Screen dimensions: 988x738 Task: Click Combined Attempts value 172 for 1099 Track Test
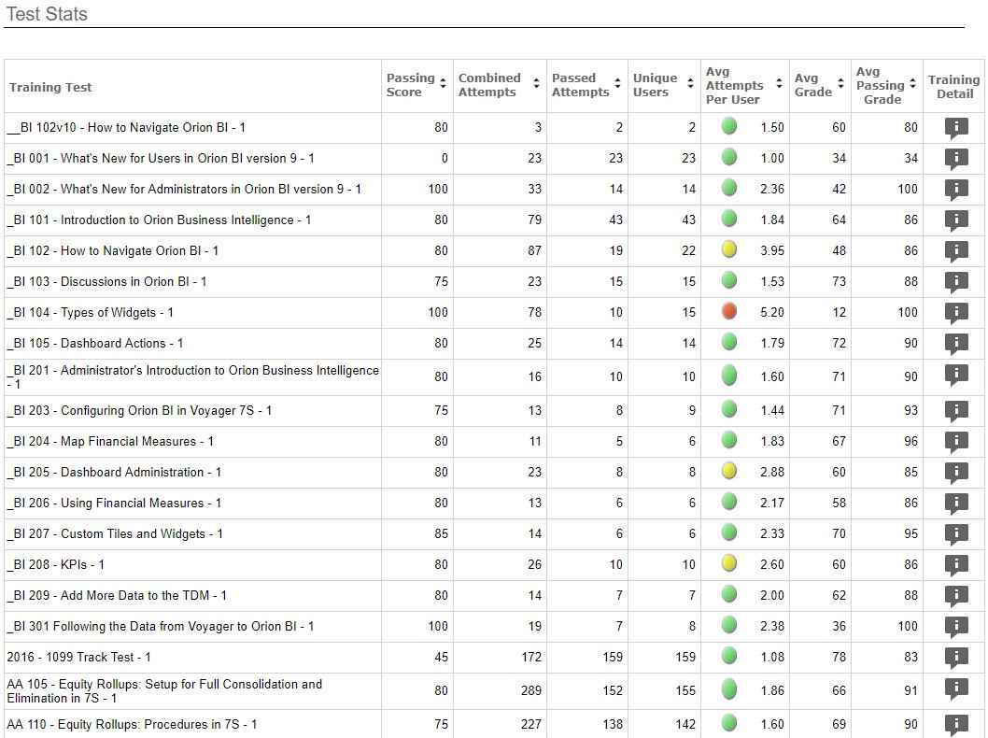coord(531,658)
